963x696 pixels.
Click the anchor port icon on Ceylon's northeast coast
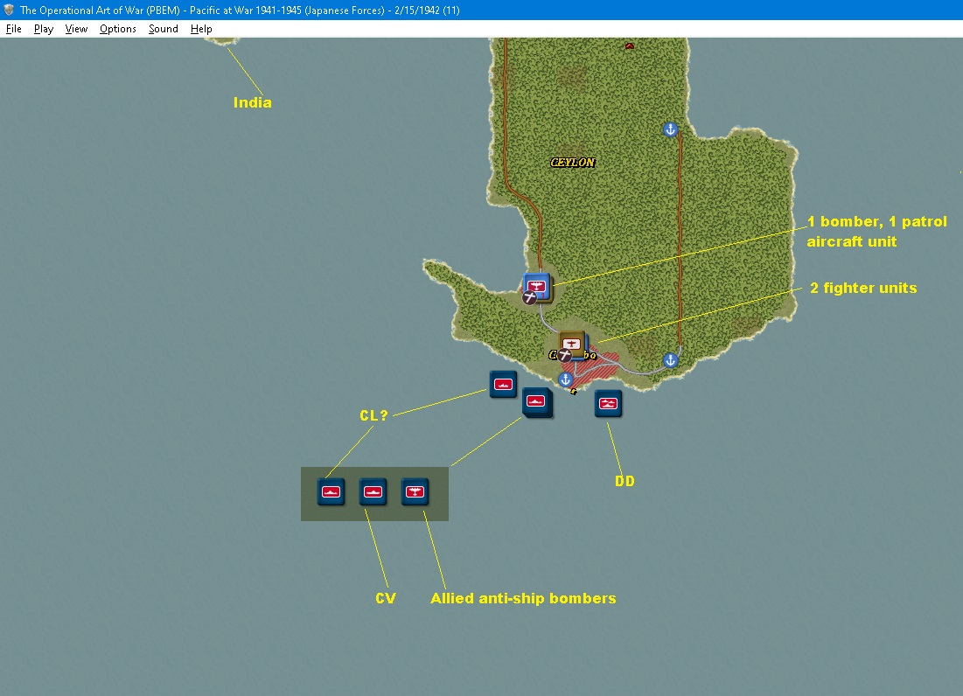coord(670,129)
